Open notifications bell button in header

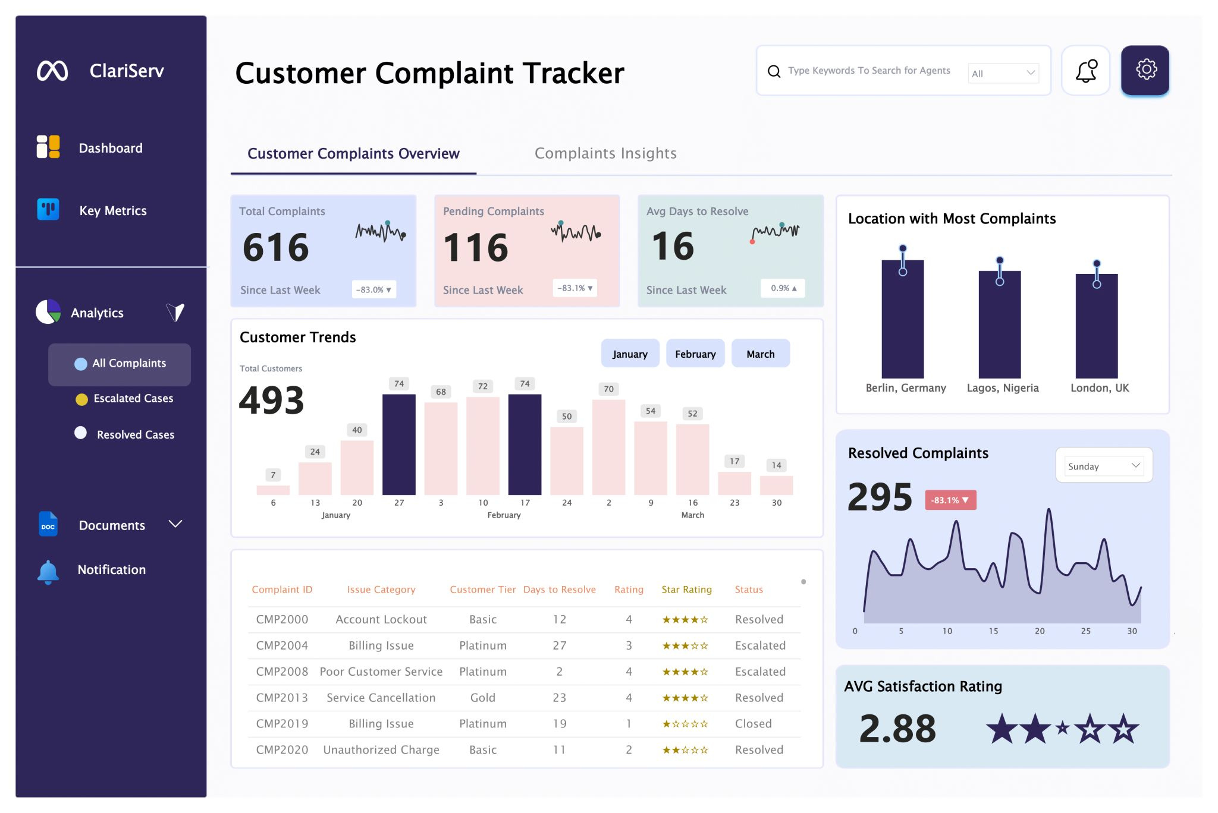(x=1085, y=71)
